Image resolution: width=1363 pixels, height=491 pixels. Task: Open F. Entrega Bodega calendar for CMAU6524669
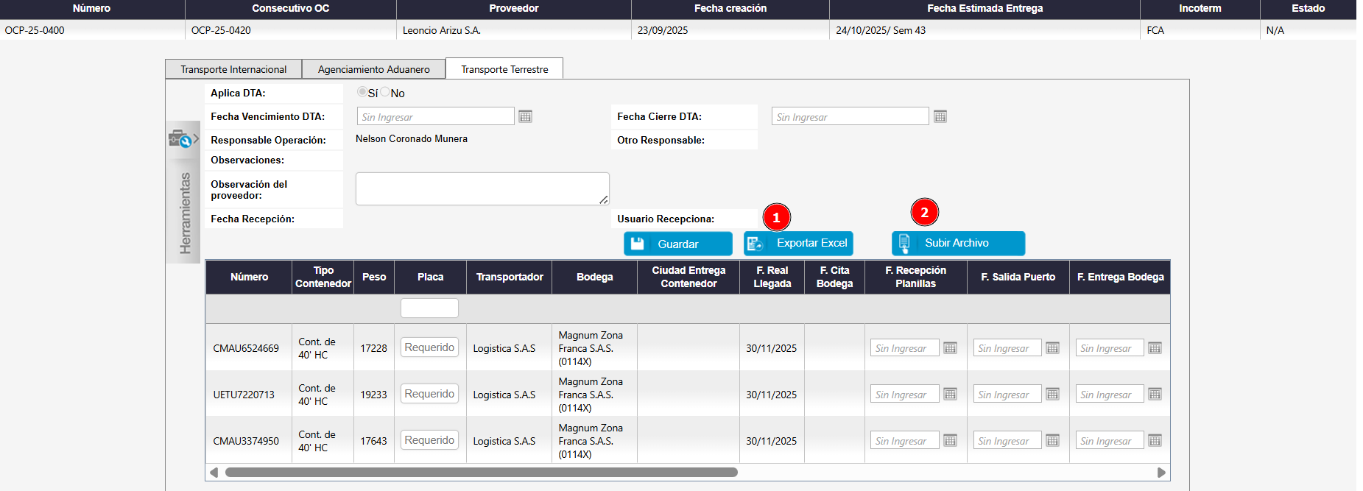pos(1155,348)
